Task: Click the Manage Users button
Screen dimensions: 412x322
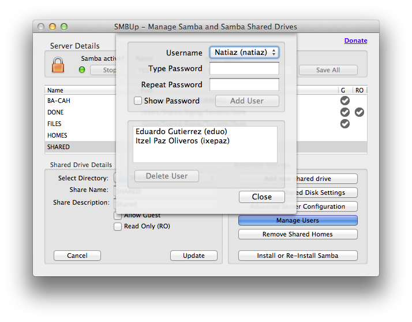Action: pyautogui.click(x=298, y=220)
